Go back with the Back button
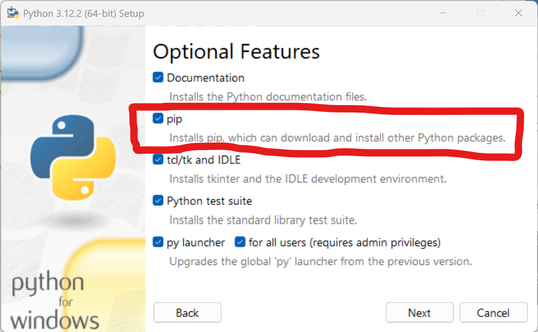 pos(187,313)
